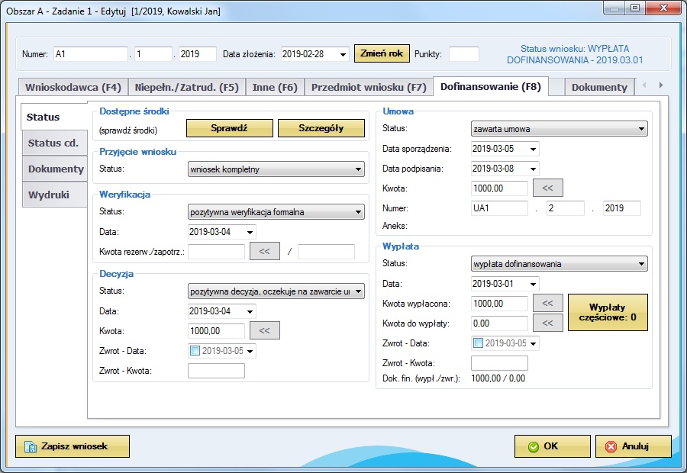
Task: Click the Umowa Kwota field
Action: point(499,188)
